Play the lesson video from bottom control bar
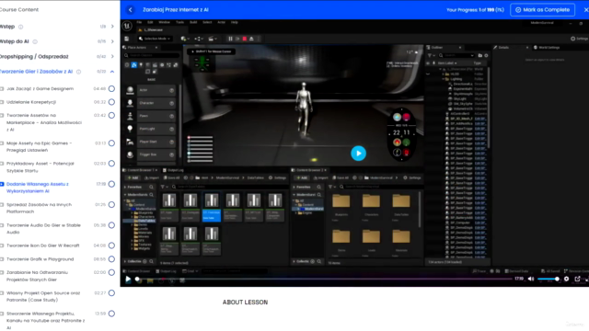Screen dimensions: 589x331 click(128, 280)
